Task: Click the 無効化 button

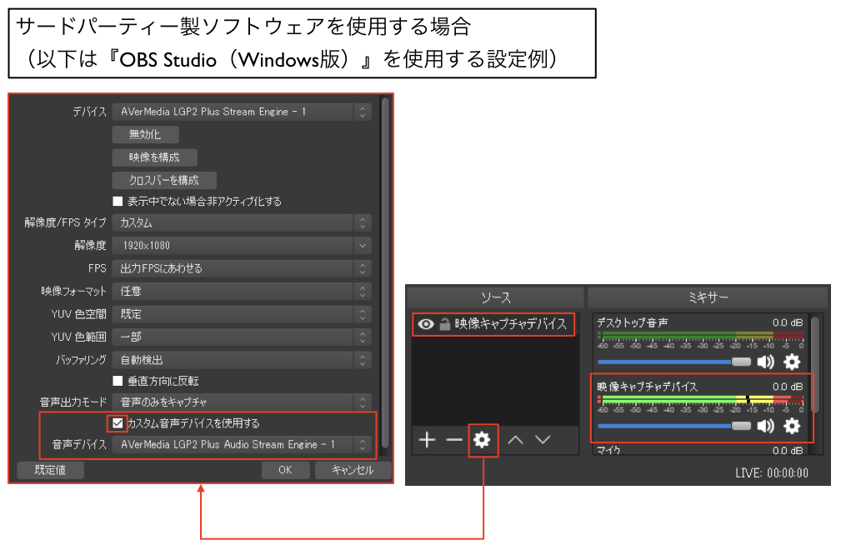Action: pyautogui.click(x=145, y=134)
